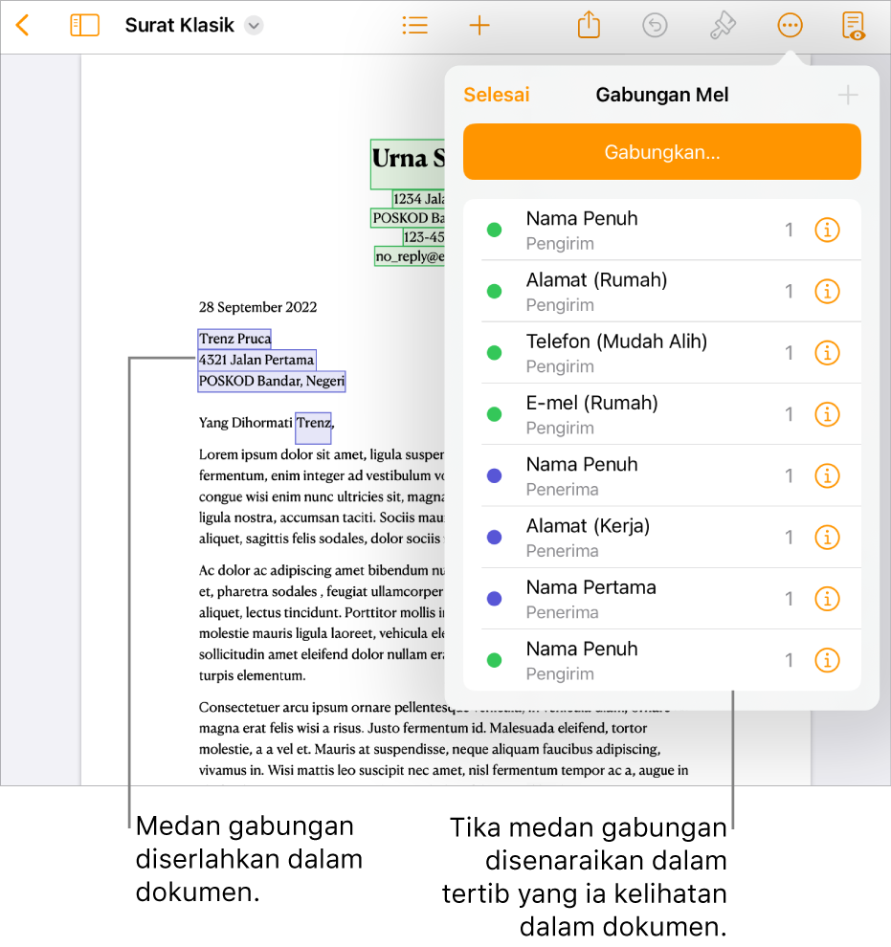Open the list/outline icon in toolbar
Image resolution: width=891 pixels, height=947 pixels.
click(x=415, y=26)
